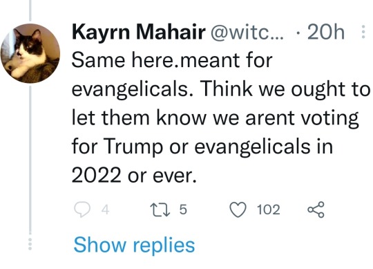Image resolution: width=373 pixels, height=269 pixels.
Task: Click the reply speech bubble icon
Action: (82, 210)
